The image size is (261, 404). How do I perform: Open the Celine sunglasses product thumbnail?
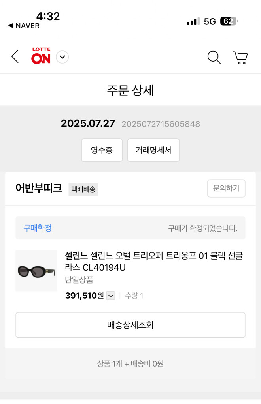point(36,271)
